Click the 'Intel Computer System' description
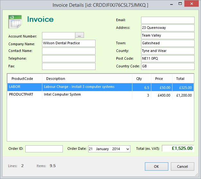Screen dimensions: 201x179 coord(62,94)
